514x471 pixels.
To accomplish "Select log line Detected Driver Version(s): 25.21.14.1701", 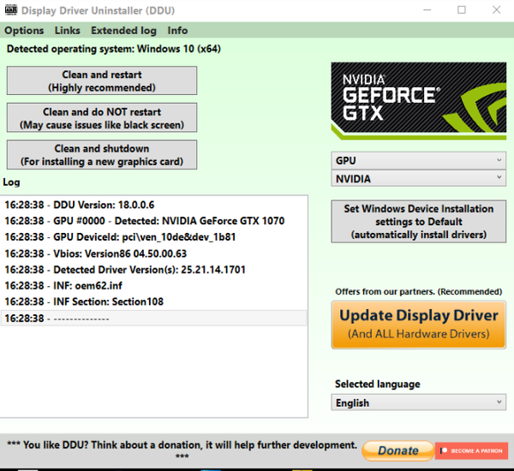I will (153, 270).
